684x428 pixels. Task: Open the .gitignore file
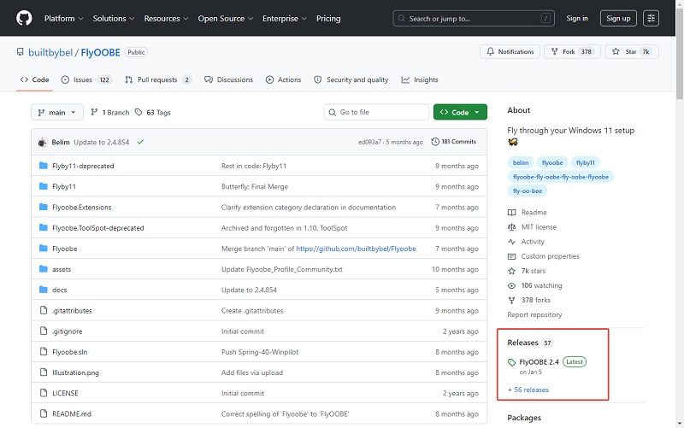68,331
